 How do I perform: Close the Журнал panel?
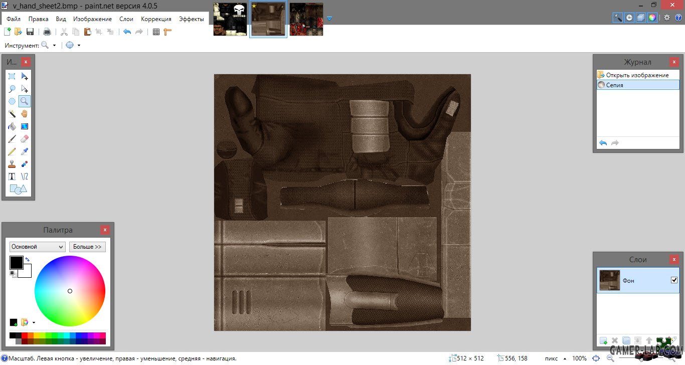pyautogui.click(x=674, y=62)
